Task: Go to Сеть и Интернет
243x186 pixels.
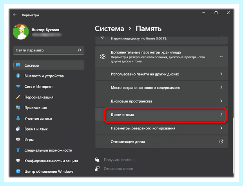Action: click(x=38, y=87)
